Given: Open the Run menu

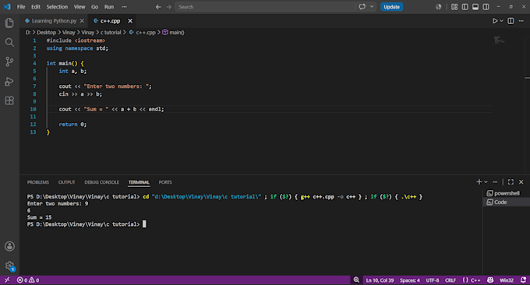Looking at the screenshot, I should pyautogui.click(x=109, y=7).
